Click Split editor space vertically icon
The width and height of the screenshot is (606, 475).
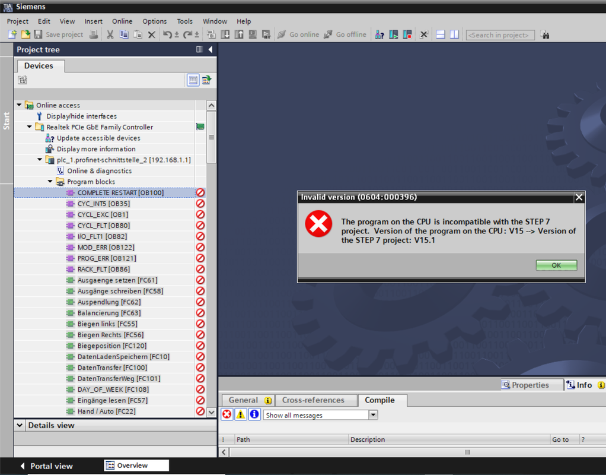(x=454, y=34)
